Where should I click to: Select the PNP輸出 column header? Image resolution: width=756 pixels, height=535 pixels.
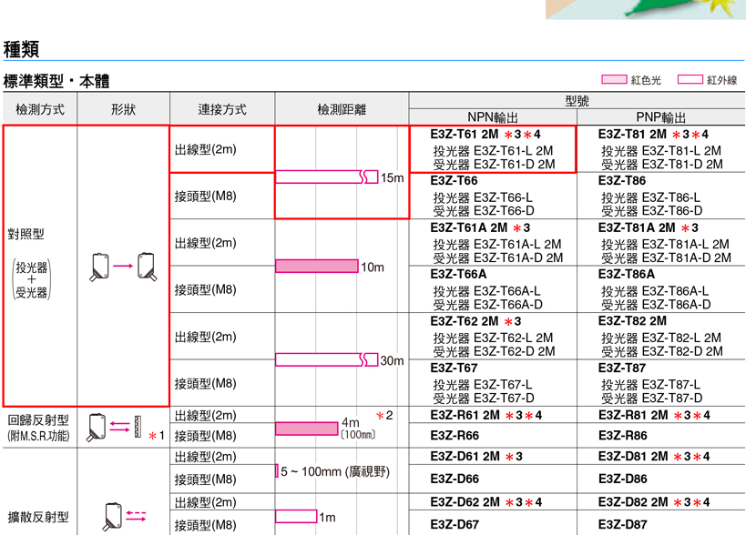point(660,117)
